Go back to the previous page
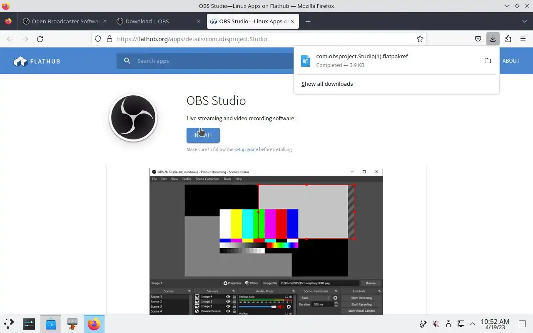Image resolution: width=533 pixels, height=333 pixels. tap(10, 39)
